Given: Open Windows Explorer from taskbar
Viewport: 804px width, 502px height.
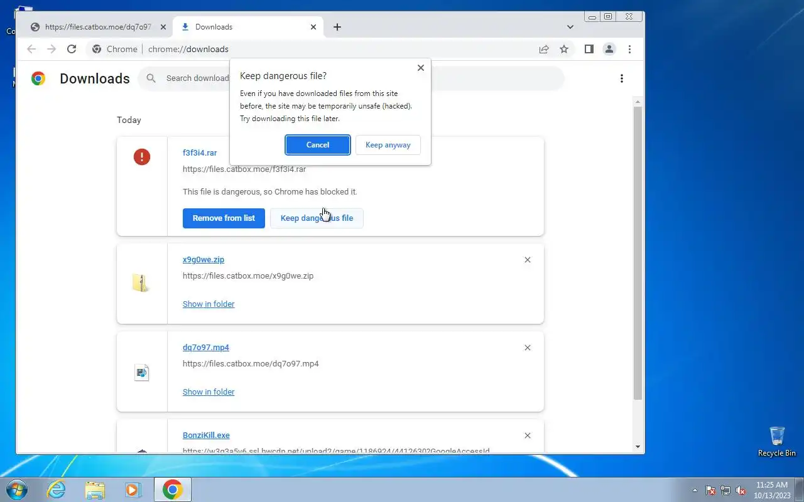Looking at the screenshot, I should click(95, 489).
